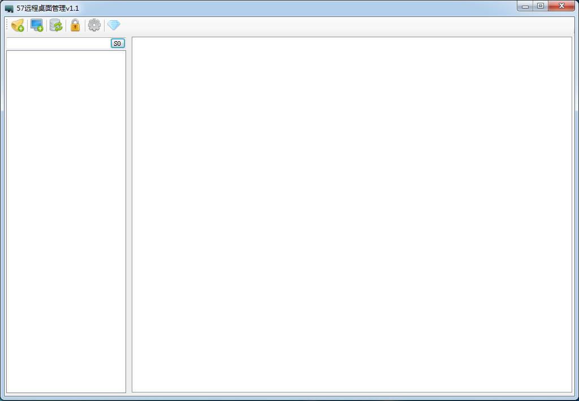Viewport: 579px width, 401px height.
Task: Minimize the 57远程桌面管理 window
Action: [x=525, y=6]
